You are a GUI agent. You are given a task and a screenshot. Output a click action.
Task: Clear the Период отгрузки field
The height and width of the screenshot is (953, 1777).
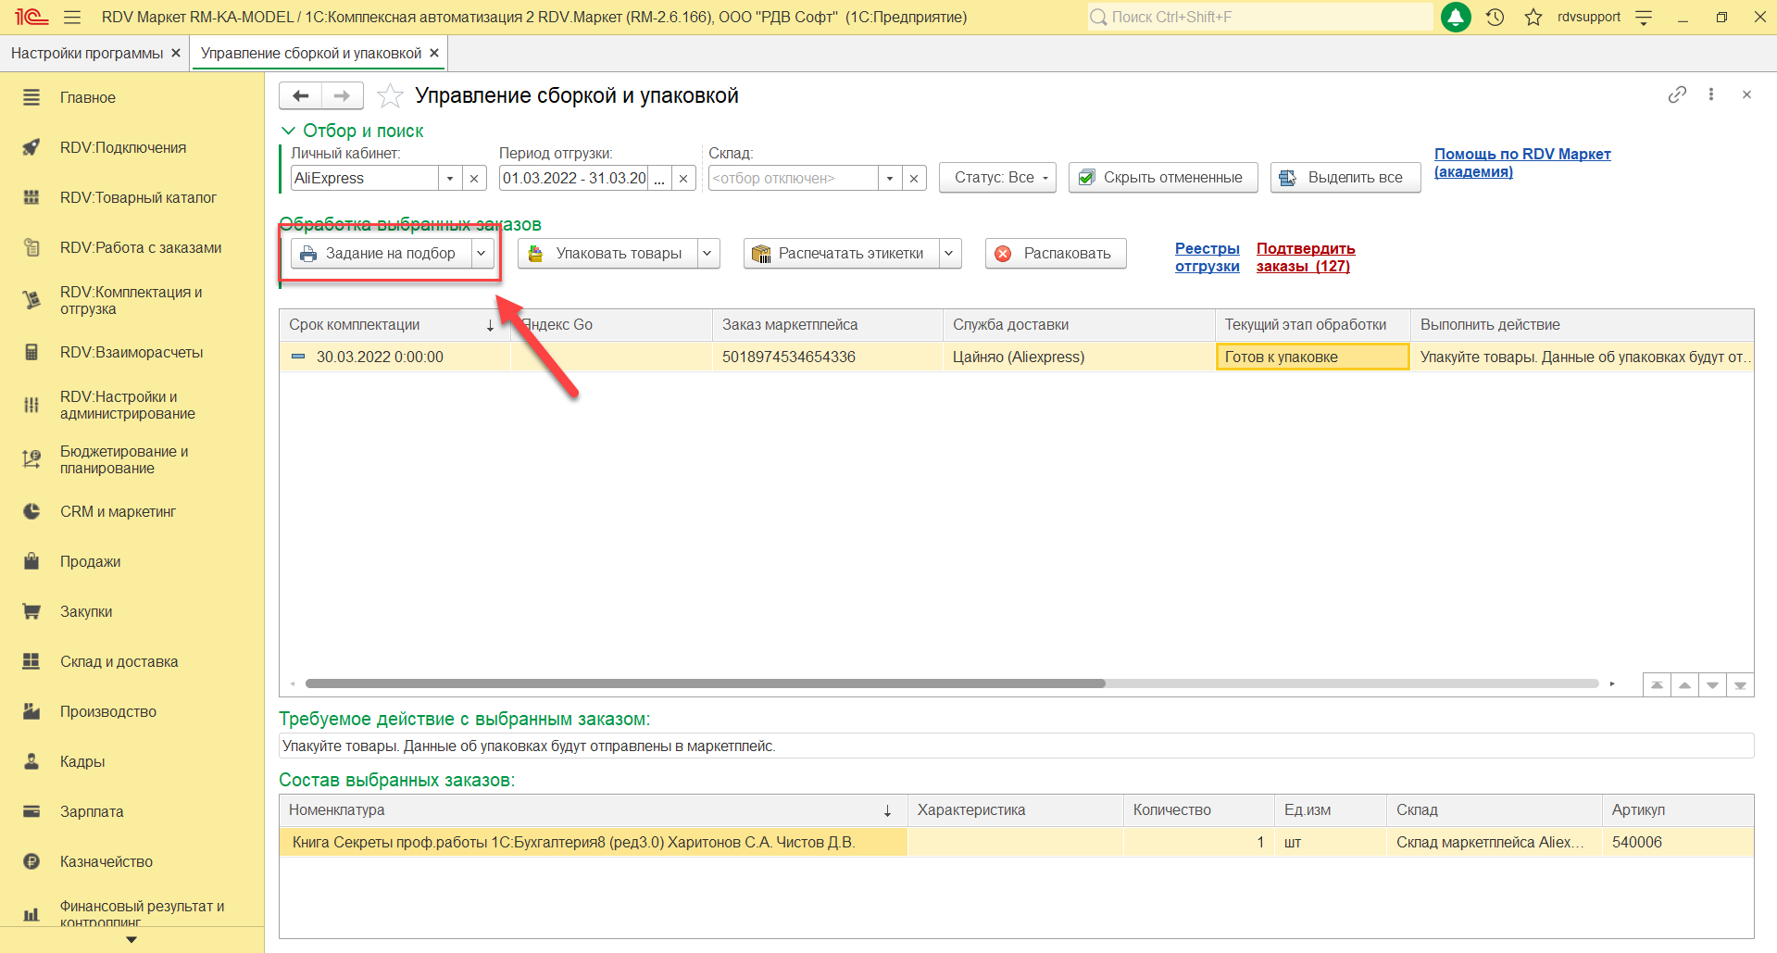[683, 178]
